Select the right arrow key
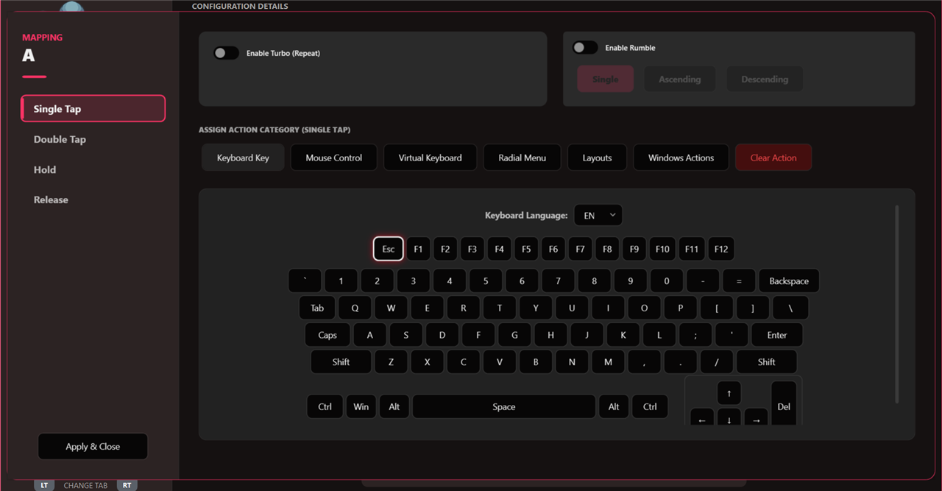 tap(756, 417)
